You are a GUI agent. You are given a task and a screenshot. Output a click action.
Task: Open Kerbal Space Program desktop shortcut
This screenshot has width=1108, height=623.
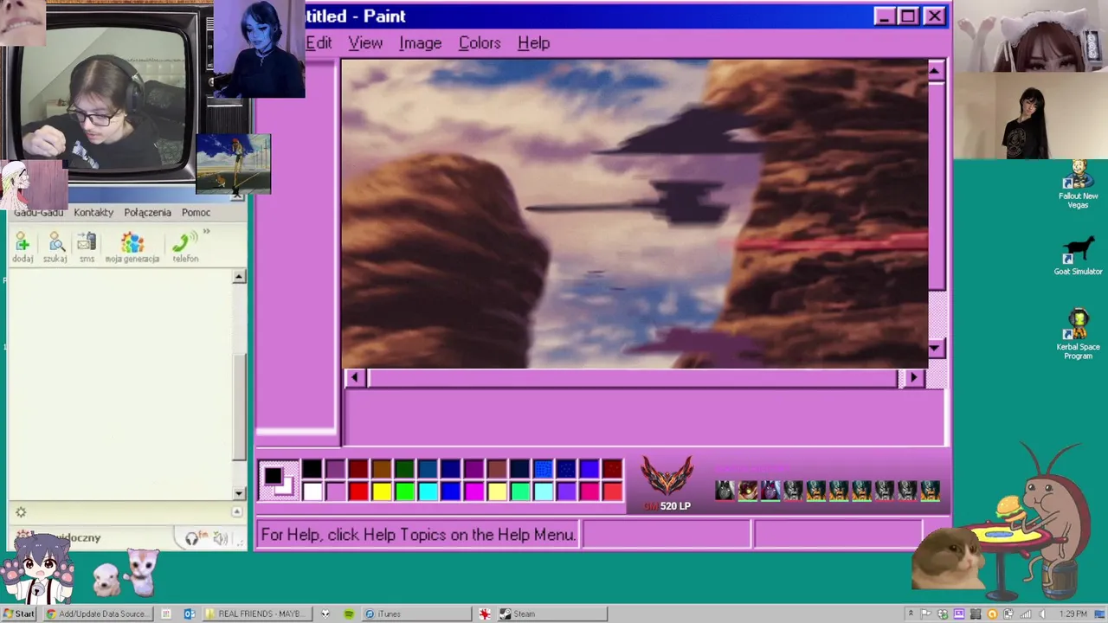(x=1078, y=335)
